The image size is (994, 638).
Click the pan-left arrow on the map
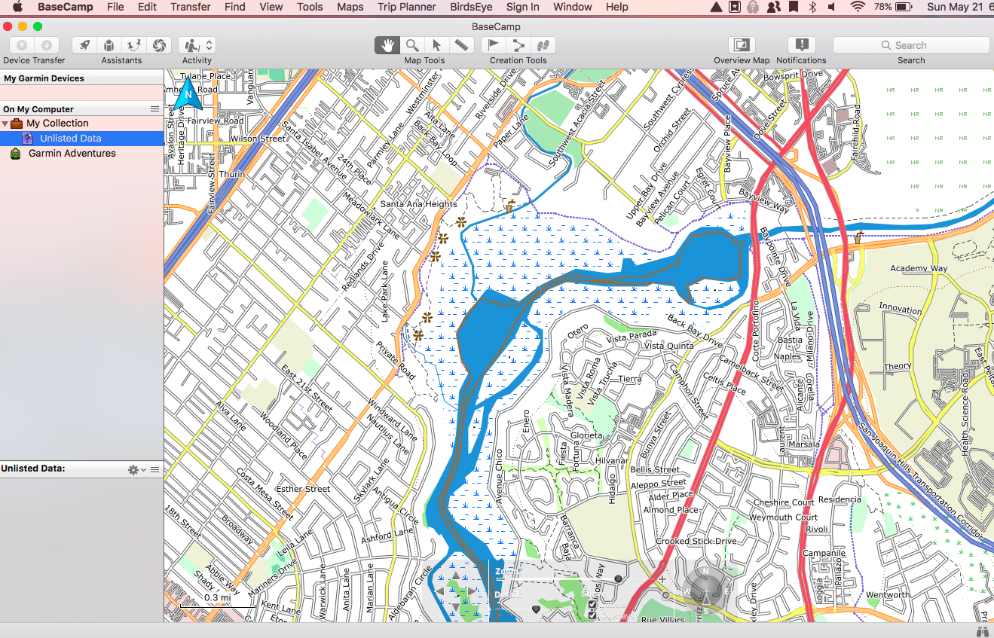pos(439,591)
